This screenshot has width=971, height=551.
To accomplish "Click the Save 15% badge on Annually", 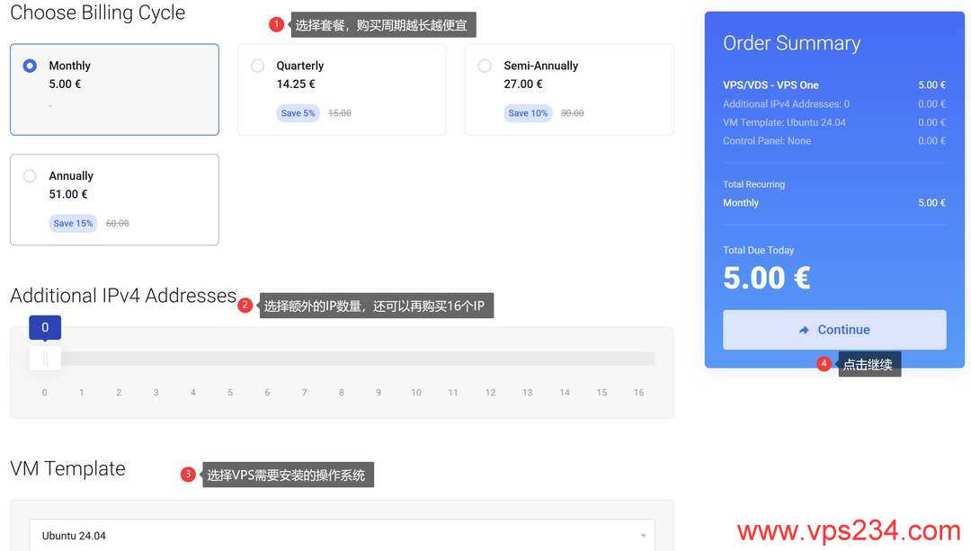I will [x=73, y=223].
